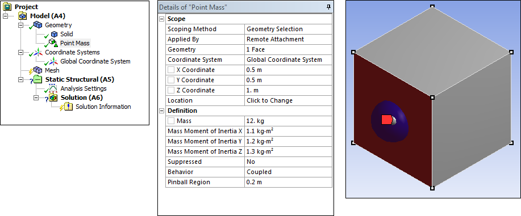Select the Static Structural (A5) icon
This screenshot has height=216, width=521.
(38, 79)
